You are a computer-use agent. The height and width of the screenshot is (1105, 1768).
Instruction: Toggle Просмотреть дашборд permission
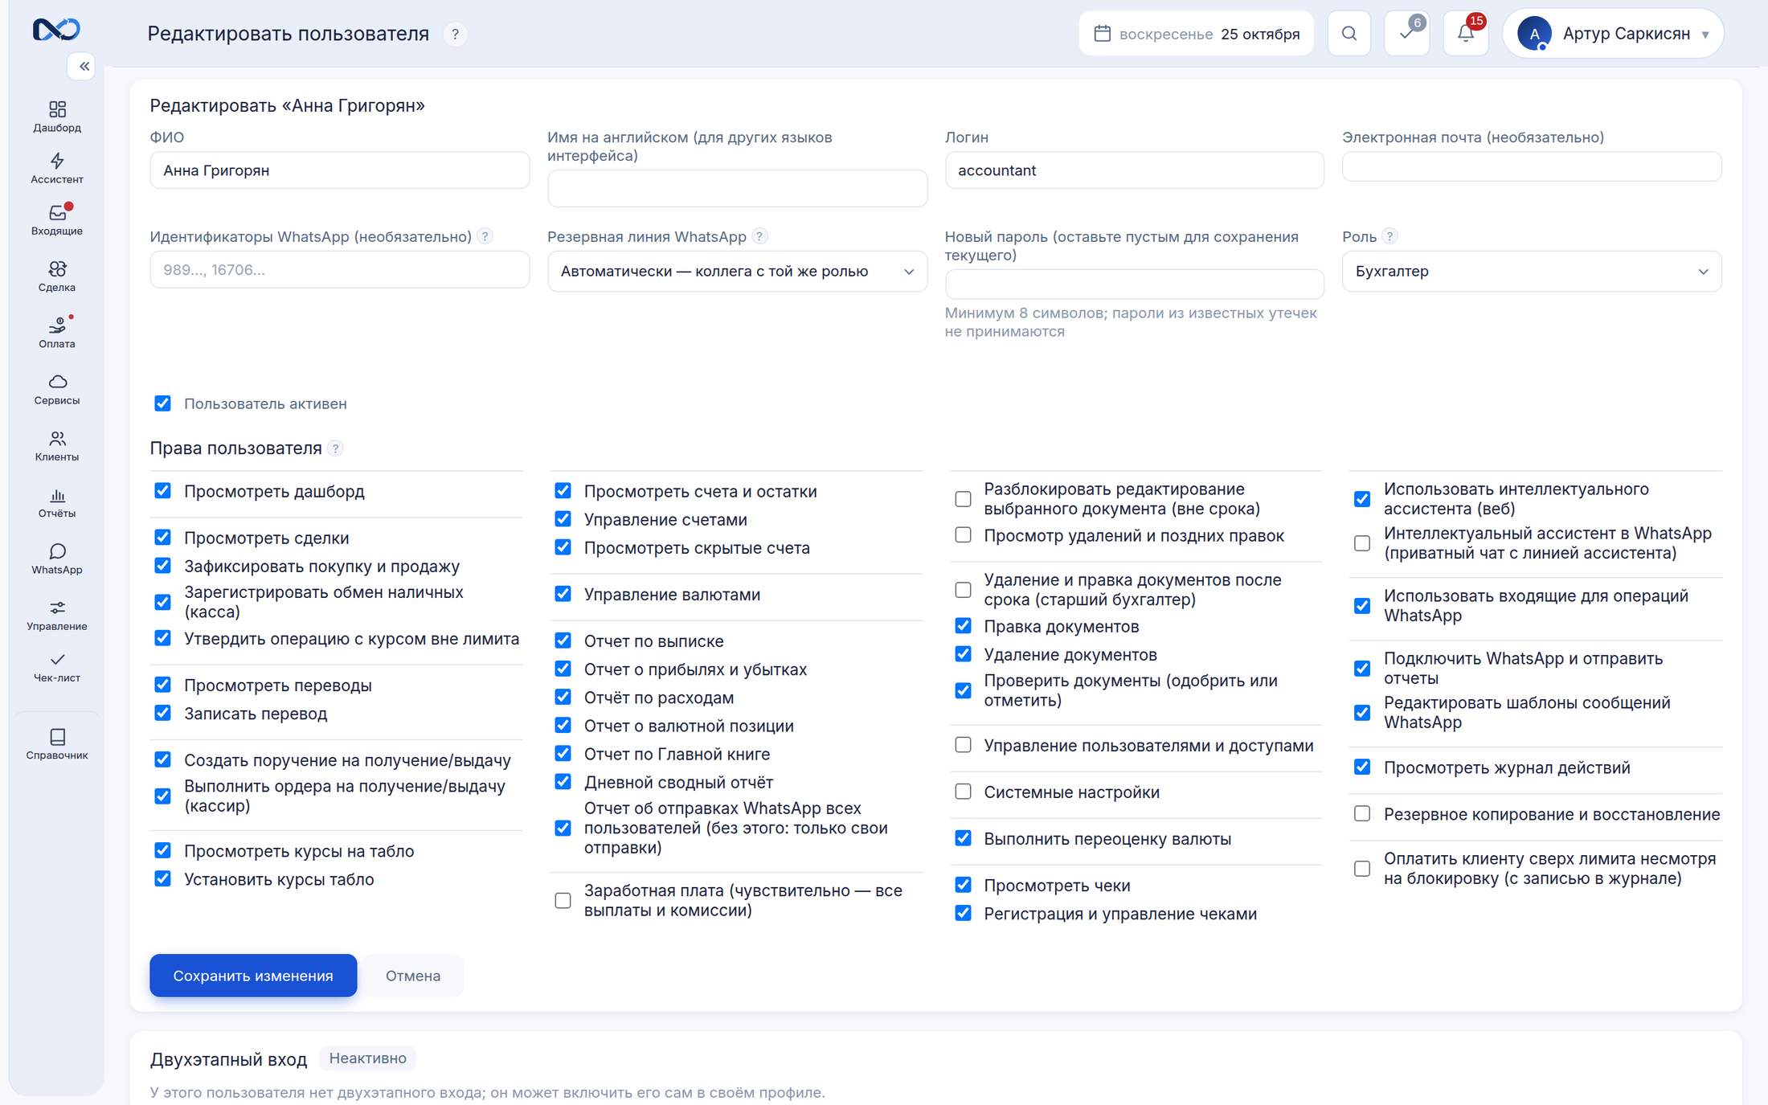pyautogui.click(x=162, y=491)
